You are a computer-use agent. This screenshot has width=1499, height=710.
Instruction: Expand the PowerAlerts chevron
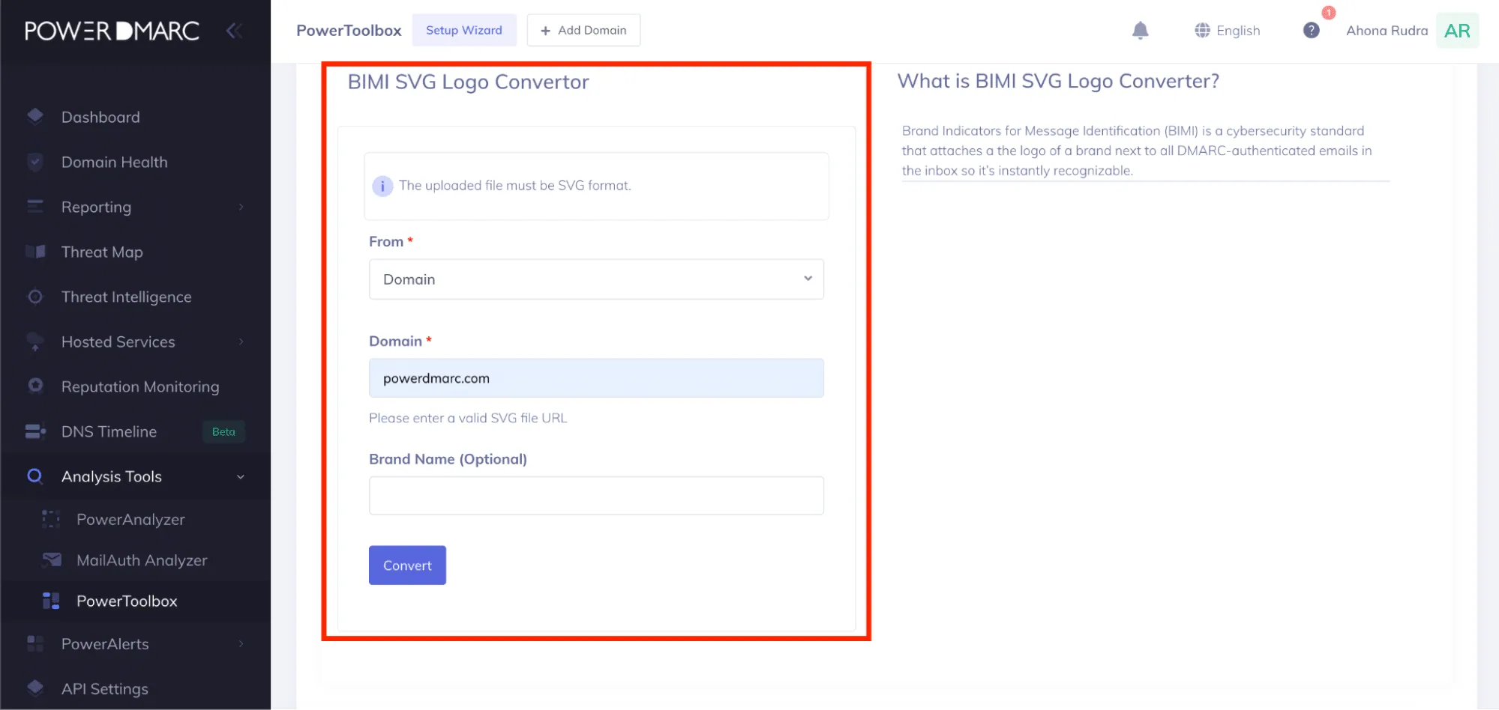point(241,644)
